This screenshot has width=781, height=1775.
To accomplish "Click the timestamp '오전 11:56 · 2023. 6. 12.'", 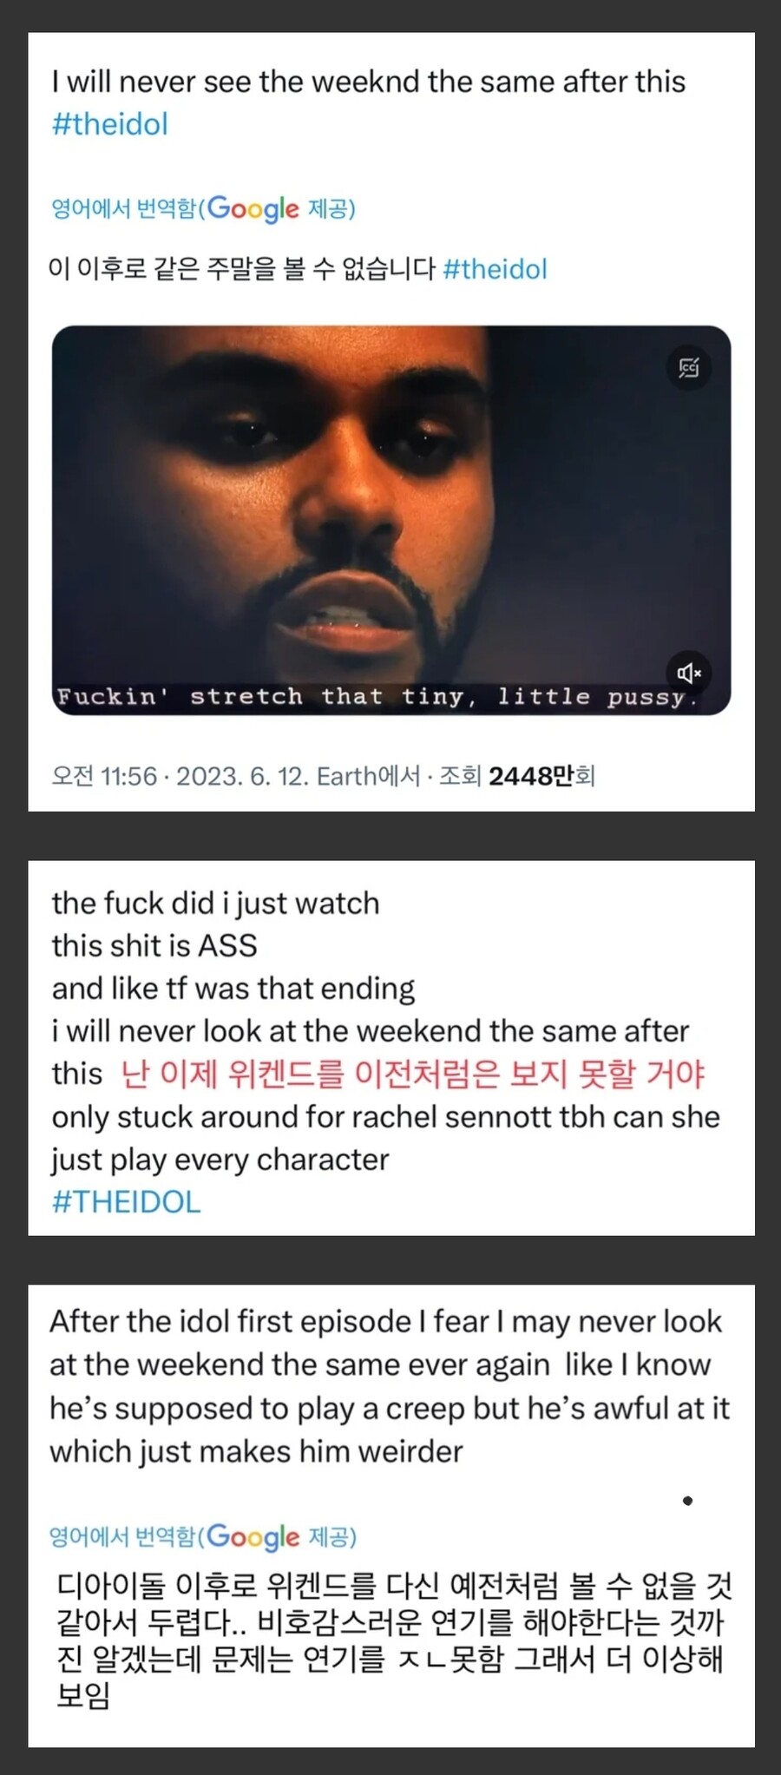I will point(180,776).
